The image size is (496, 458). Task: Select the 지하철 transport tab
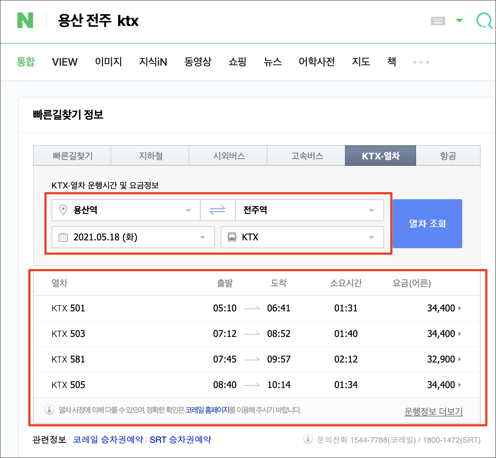point(150,156)
